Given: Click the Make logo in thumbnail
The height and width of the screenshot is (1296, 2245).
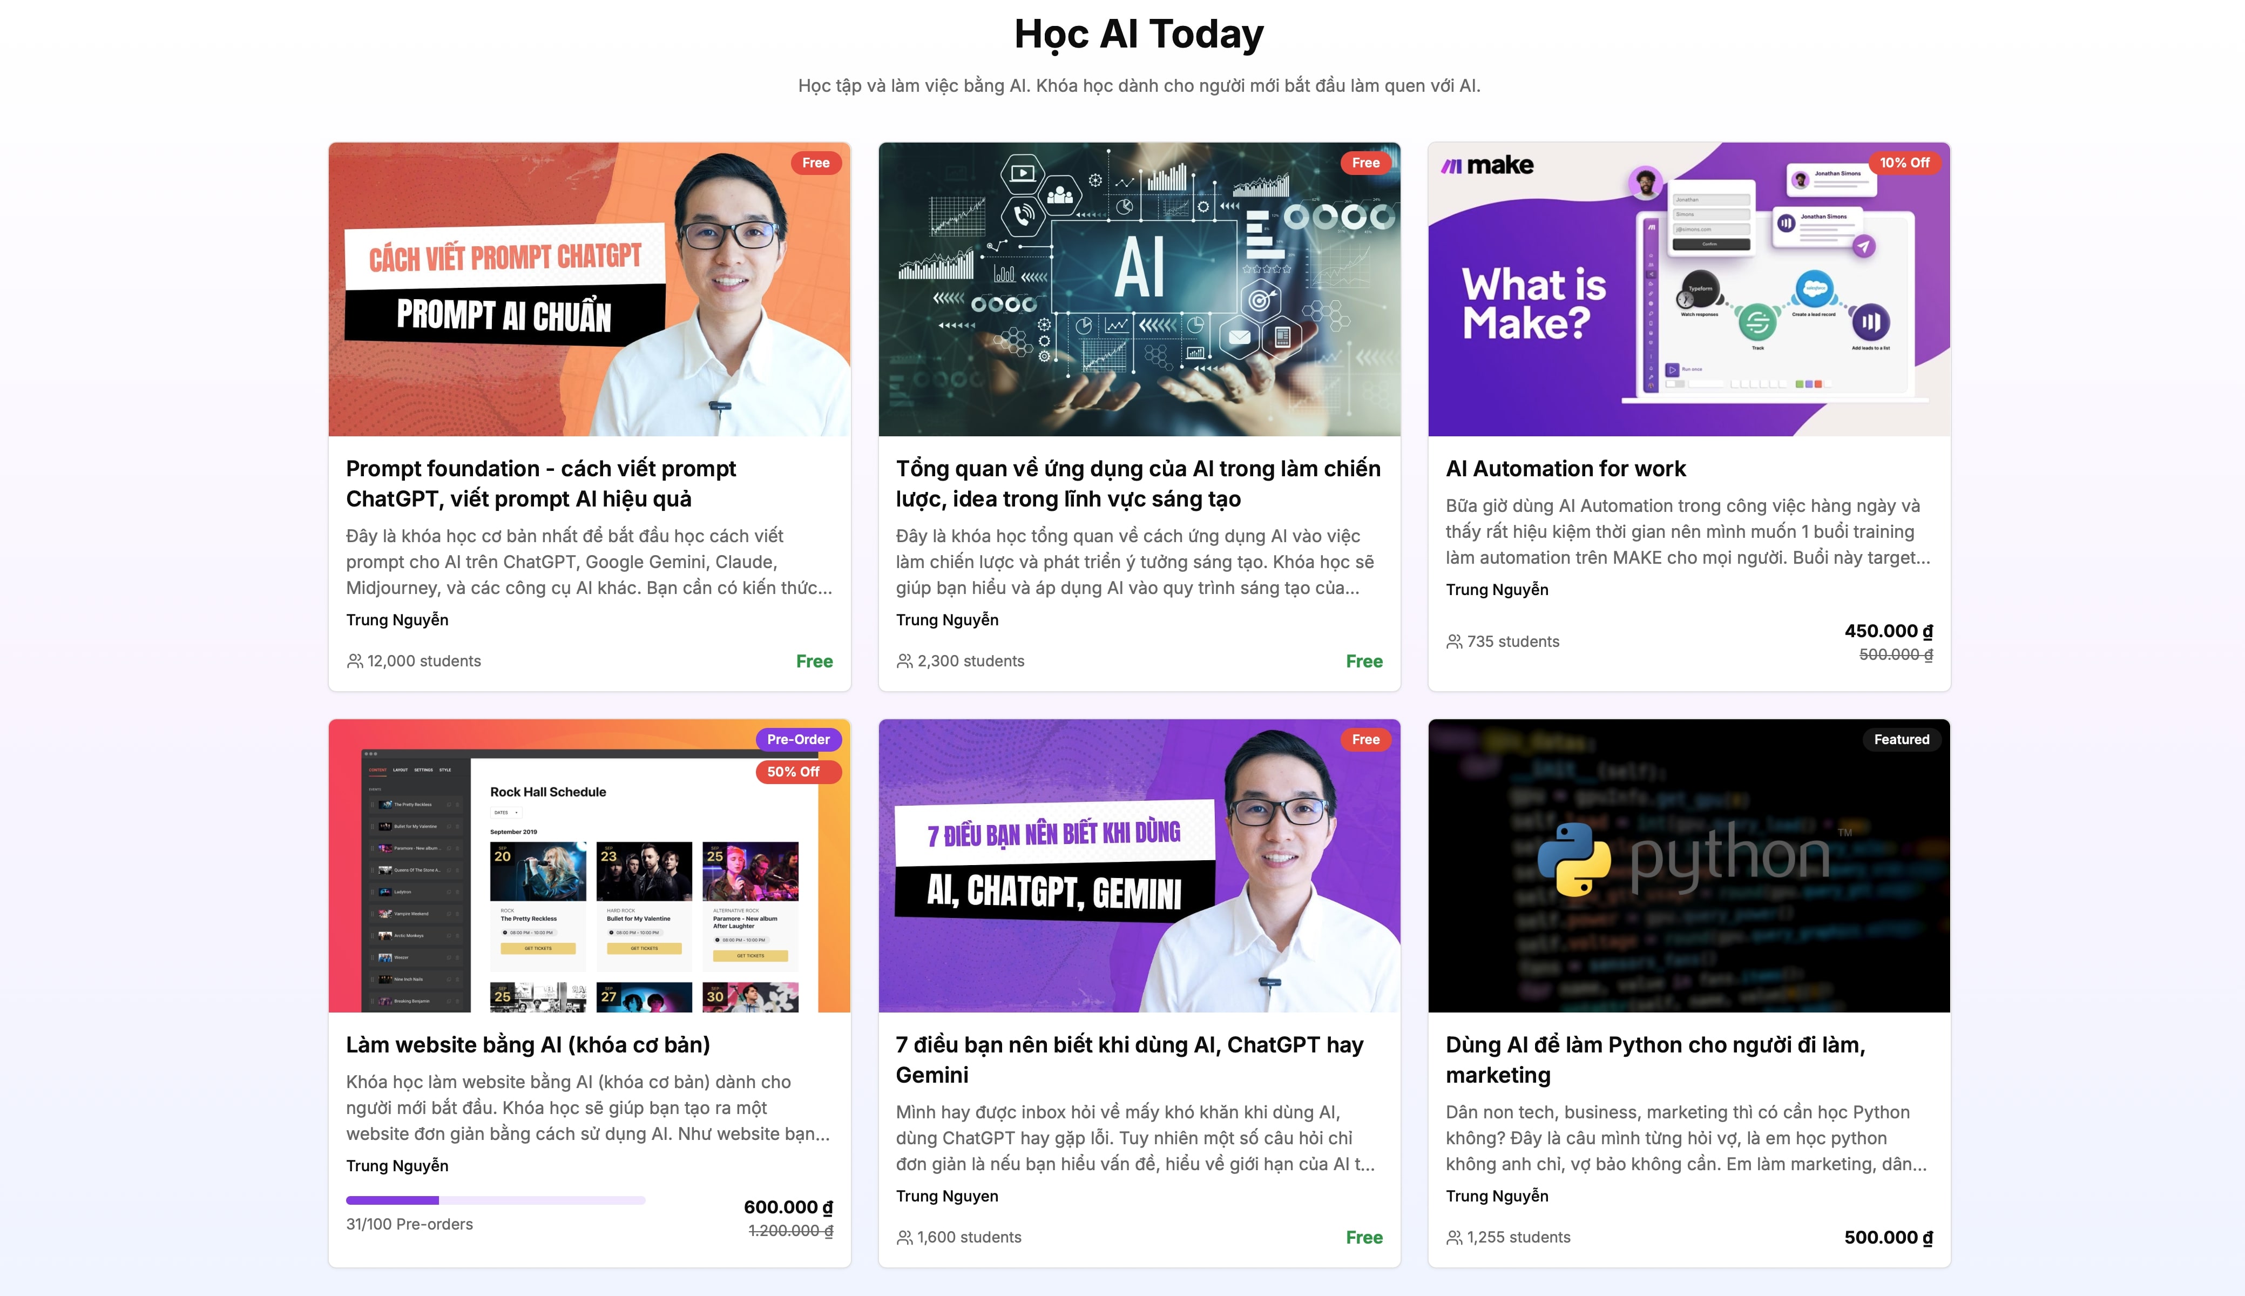Looking at the screenshot, I should (x=1487, y=166).
